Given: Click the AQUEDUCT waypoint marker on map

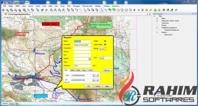Looking at the screenshot, I should [x=79, y=98].
